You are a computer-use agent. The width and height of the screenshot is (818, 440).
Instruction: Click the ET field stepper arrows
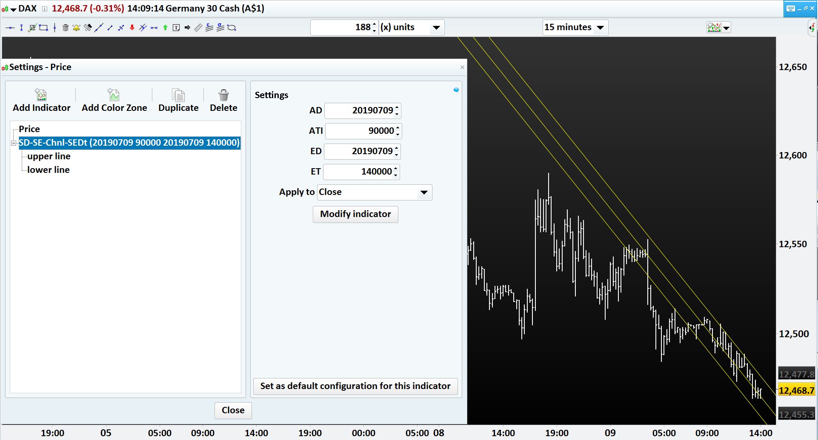coord(396,172)
